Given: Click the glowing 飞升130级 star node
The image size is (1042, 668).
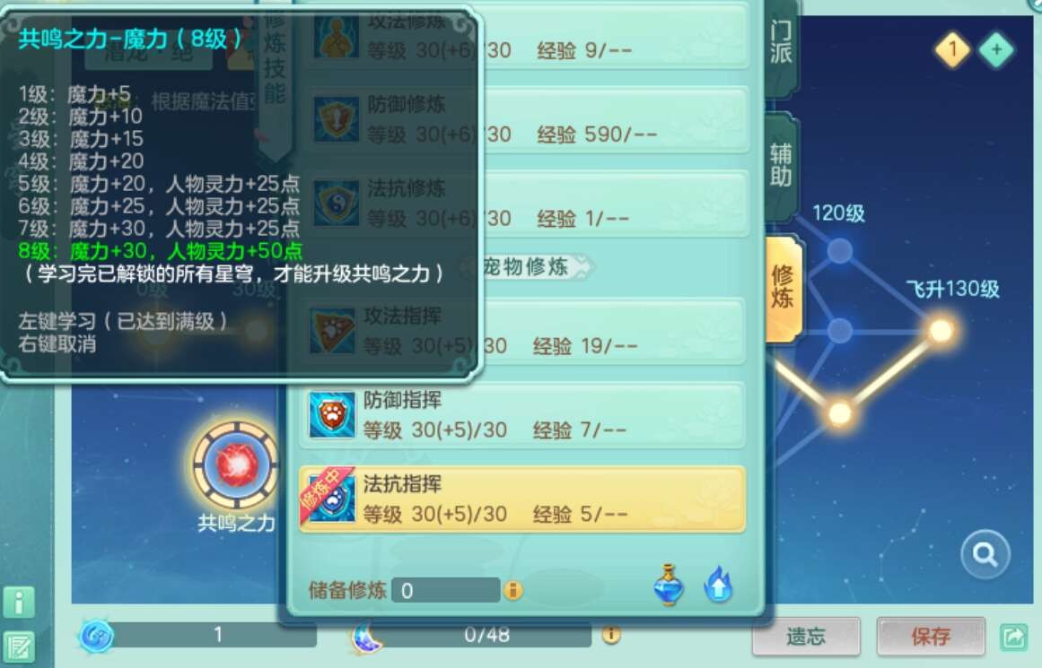Looking at the screenshot, I should (941, 330).
